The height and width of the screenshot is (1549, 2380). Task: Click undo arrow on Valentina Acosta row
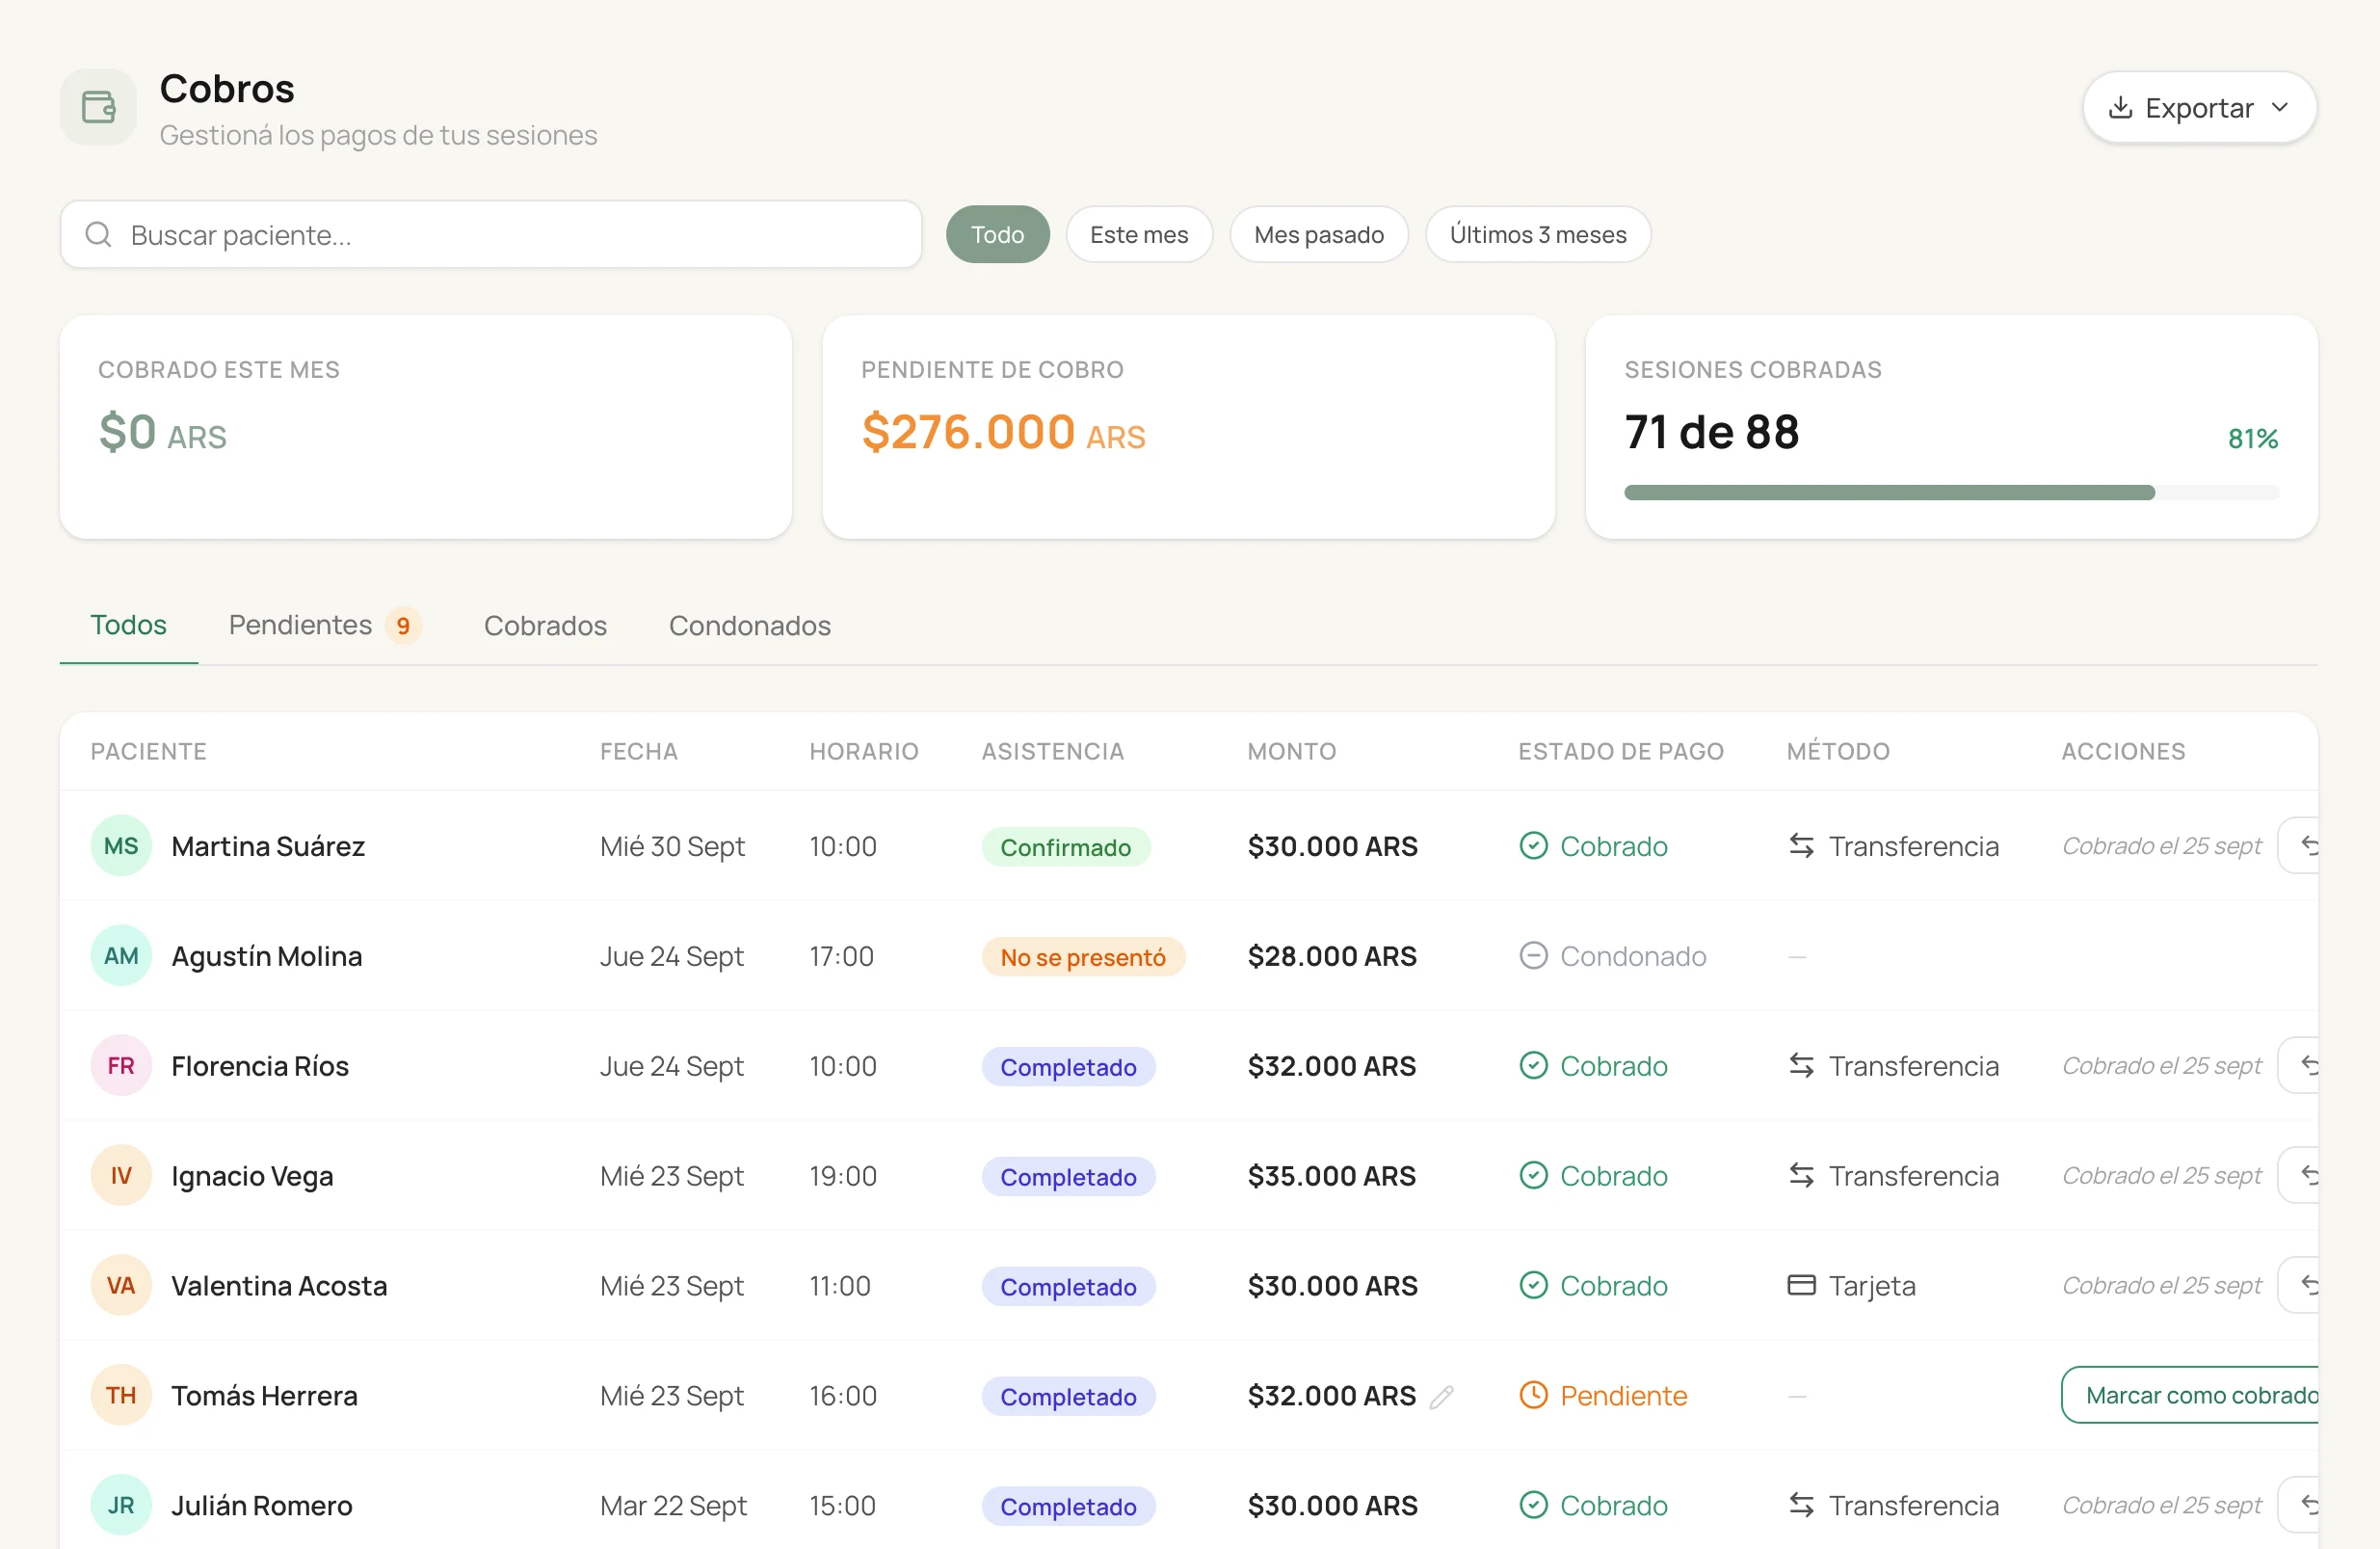click(x=2298, y=1286)
